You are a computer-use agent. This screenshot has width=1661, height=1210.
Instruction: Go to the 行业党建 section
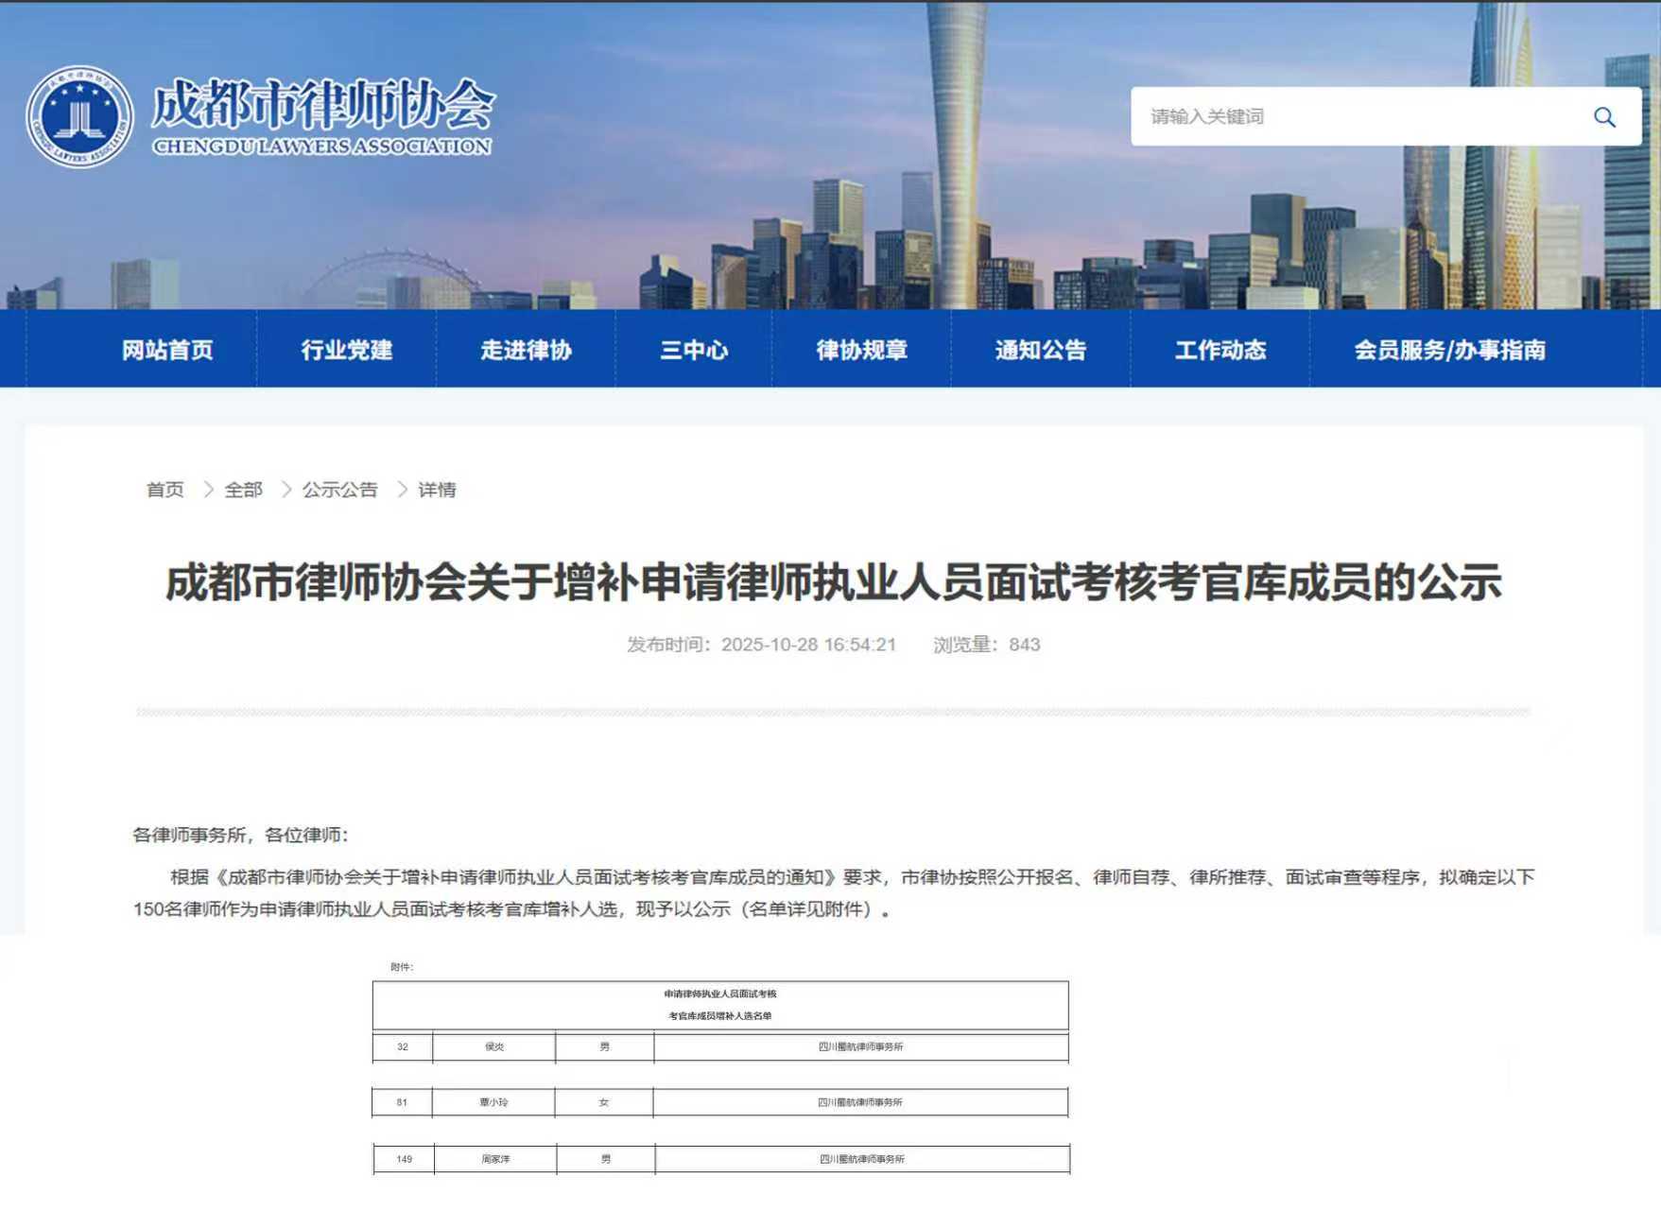346,350
